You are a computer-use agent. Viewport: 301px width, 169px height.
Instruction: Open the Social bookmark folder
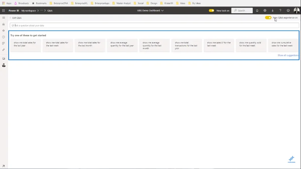(138, 3)
